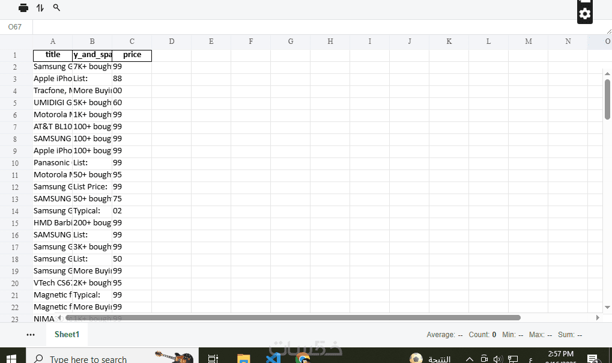The width and height of the screenshot is (612, 363).
Task: Click the taskbar search box
Action: coord(112,356)
